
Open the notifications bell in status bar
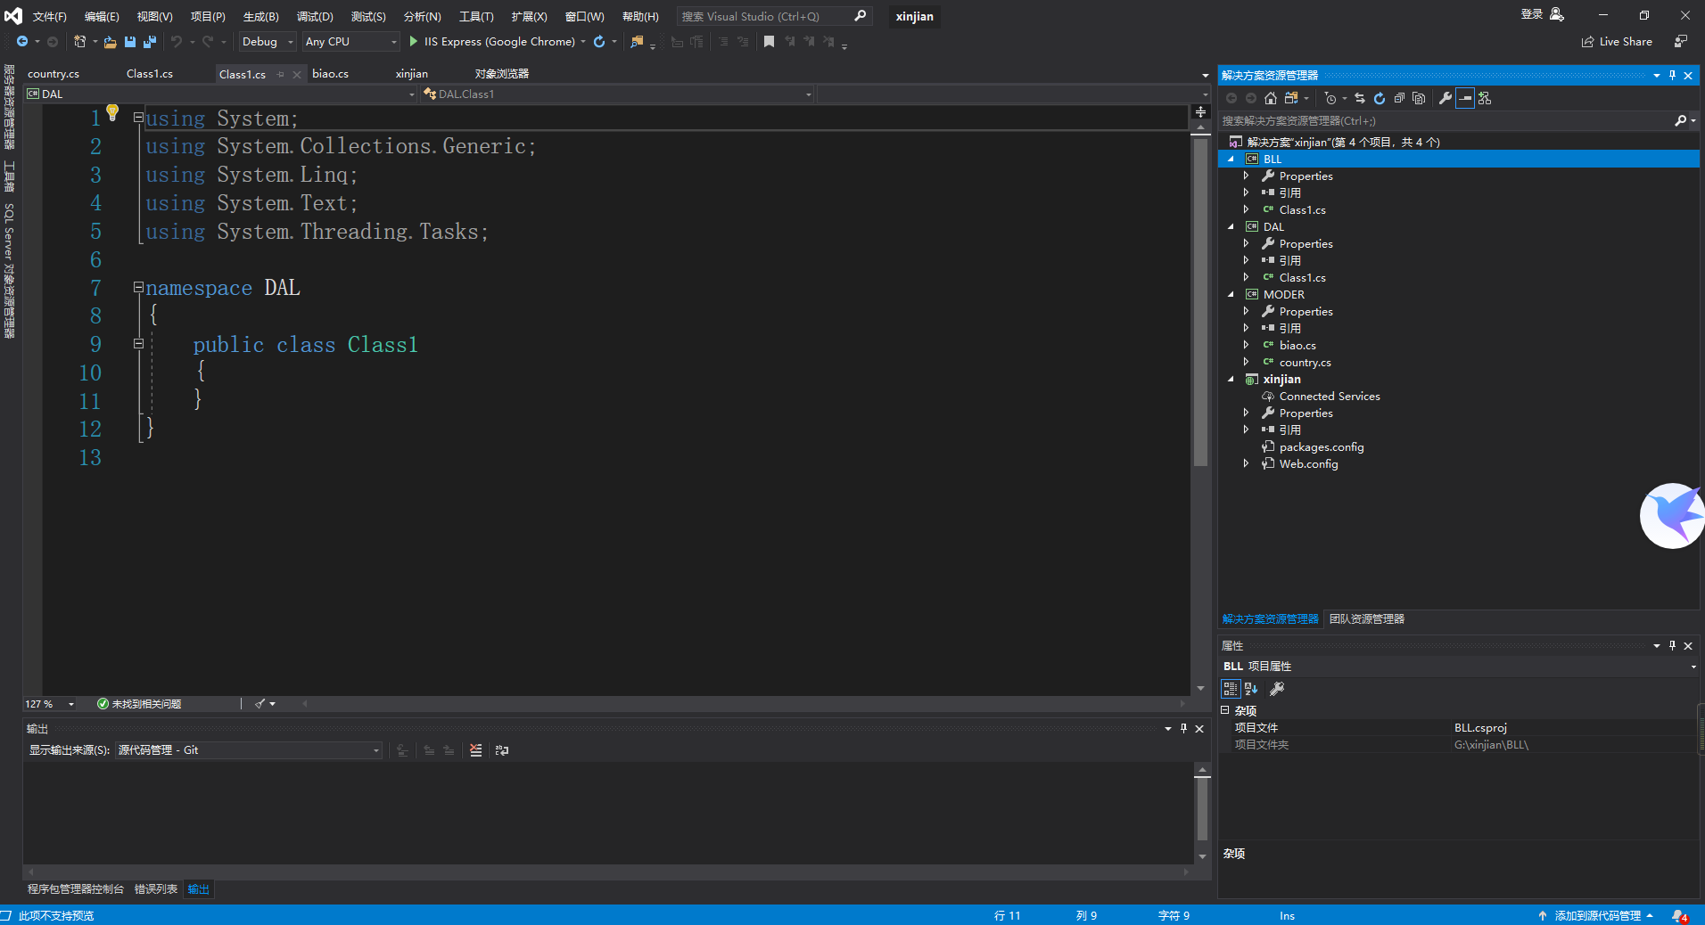click(x=1679, y=916)
